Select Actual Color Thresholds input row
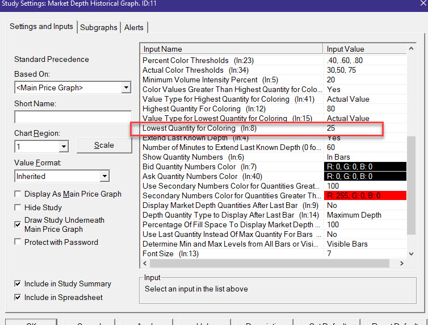 point(274,70)
